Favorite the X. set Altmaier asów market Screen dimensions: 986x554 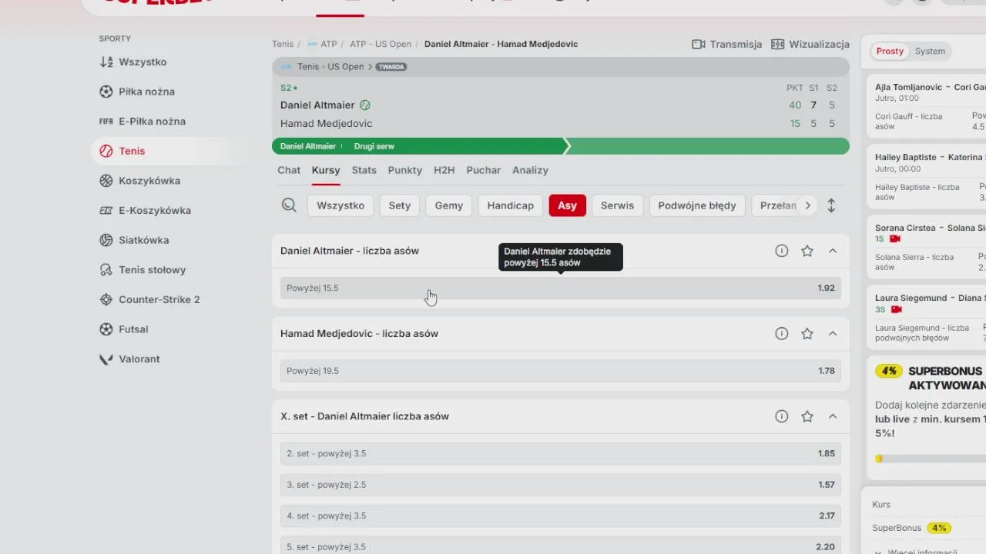(807, 416)
